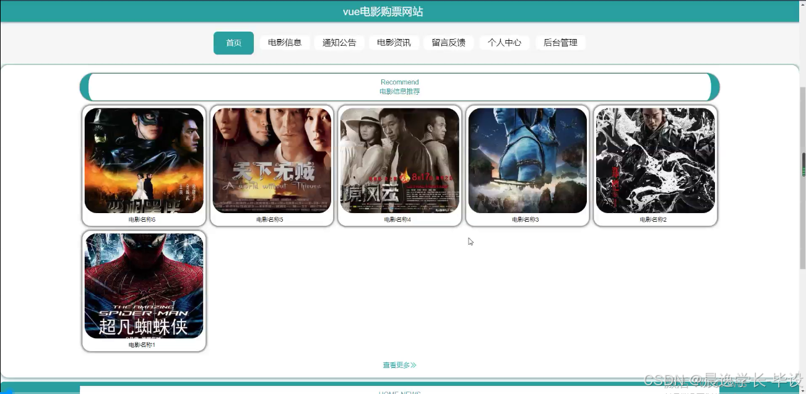Open the Avatar poster for 电影名称3
This screenshot has height=394, width=806.
pyautogui.click(x=527, y=160)
